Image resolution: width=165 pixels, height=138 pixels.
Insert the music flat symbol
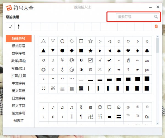pyautogui.click(x=43, y=117)
